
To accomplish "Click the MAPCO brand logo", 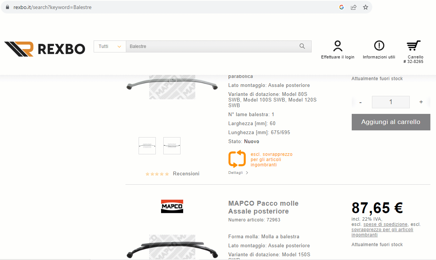I will point(172,206).
